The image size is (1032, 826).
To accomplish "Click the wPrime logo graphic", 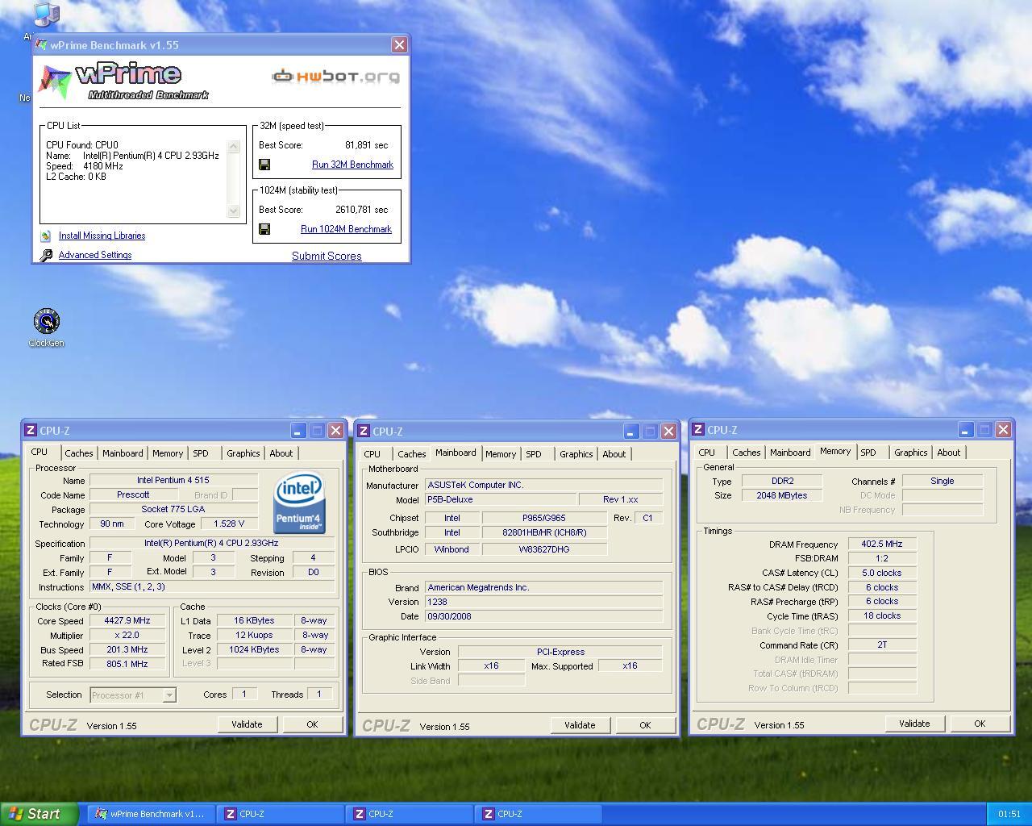I will coord(123,81).
